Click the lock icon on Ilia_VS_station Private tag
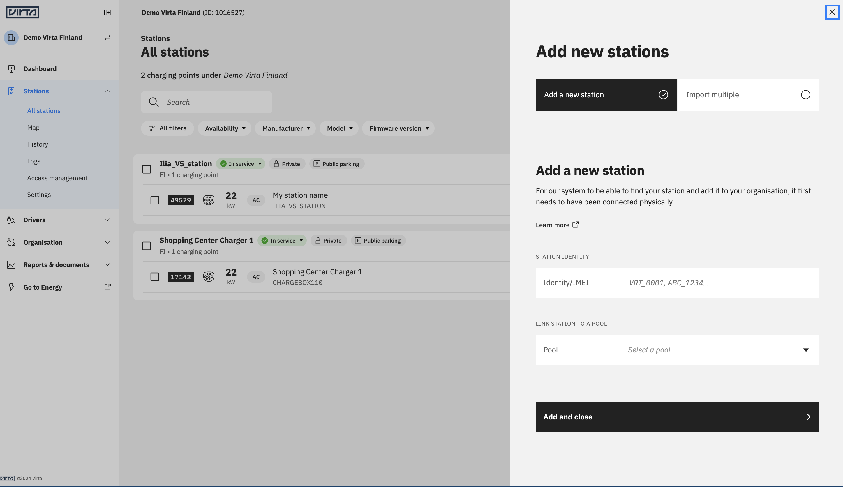 (276, 164)
